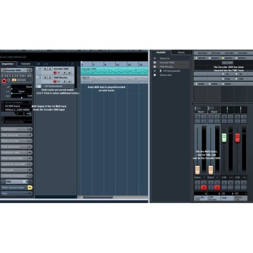Toggle record enable on Vocoder 5000 track
This screenshot has width=253, height=253.
[55, 73]
